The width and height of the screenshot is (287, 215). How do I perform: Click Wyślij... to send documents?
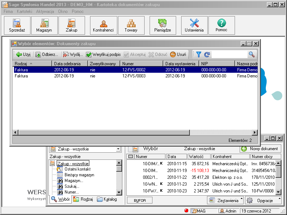[x=73, y=54]
